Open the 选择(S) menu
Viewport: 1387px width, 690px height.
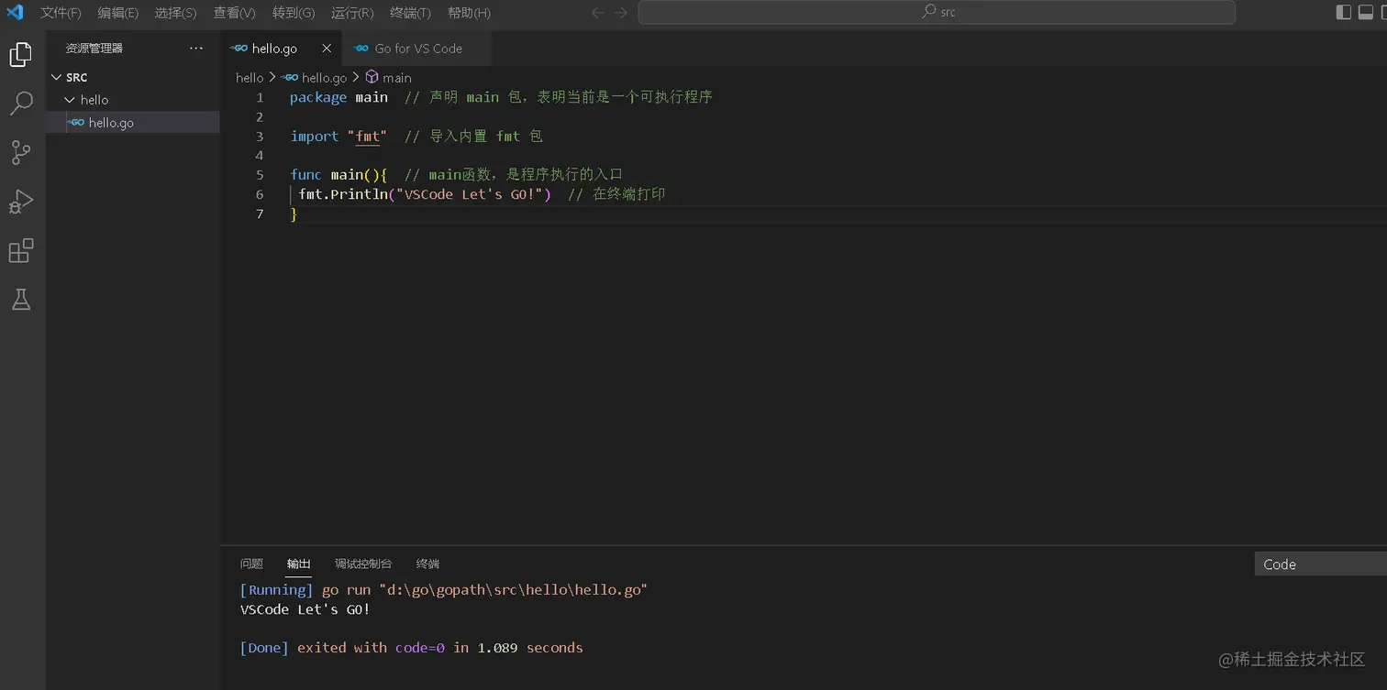(175, 13)
